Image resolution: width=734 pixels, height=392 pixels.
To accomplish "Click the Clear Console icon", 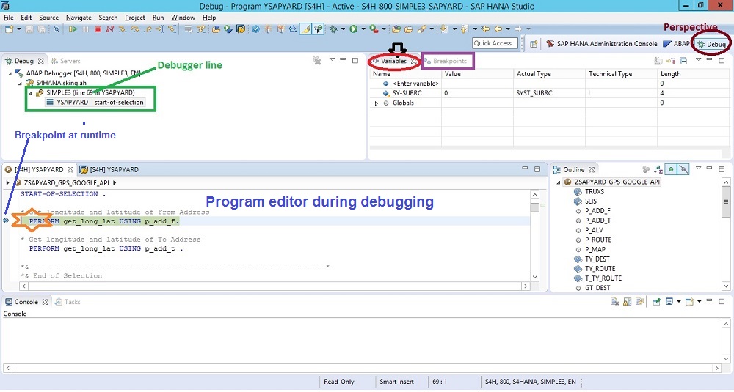I will point(615,302).
